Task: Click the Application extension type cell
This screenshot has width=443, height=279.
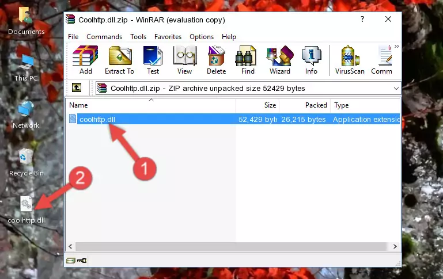Action: tap(366, 119)
